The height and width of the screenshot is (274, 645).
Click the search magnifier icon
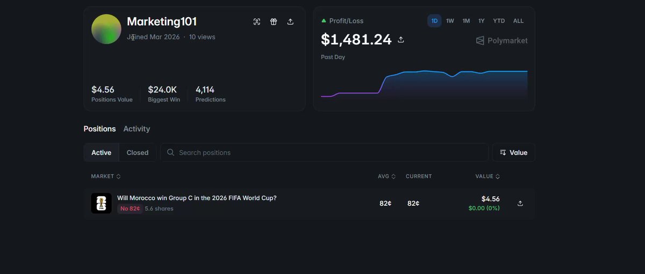170,153
